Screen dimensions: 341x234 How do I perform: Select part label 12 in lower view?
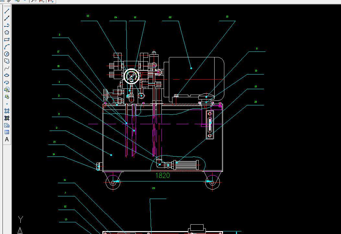(65, 206)
